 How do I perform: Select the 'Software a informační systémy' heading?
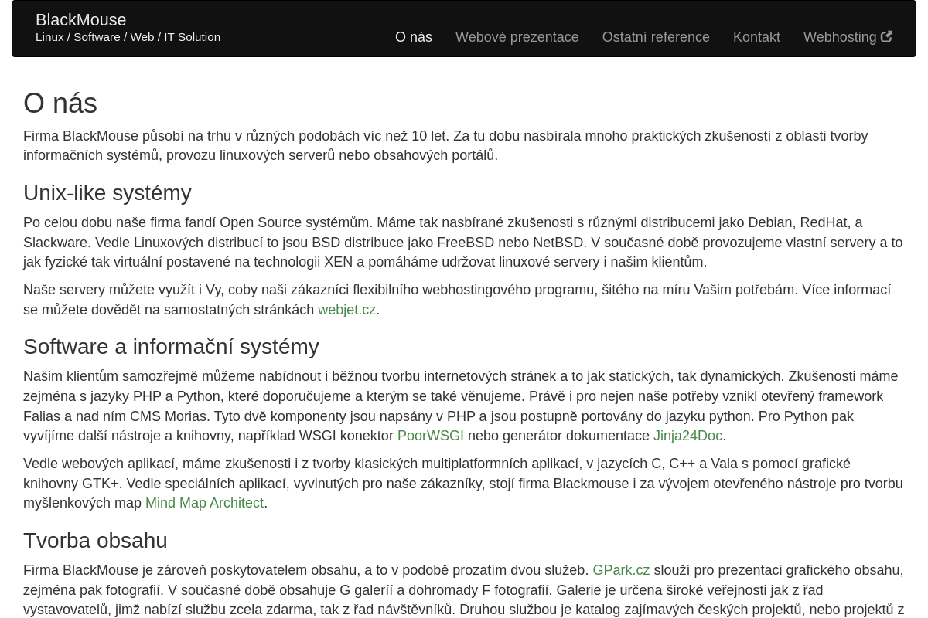click(171, 346)
